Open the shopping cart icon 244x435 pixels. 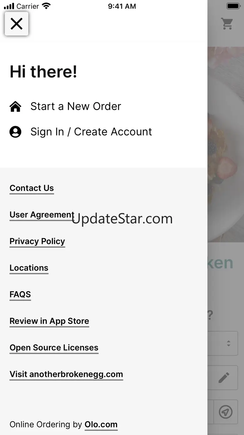click(x=227, y=24)
